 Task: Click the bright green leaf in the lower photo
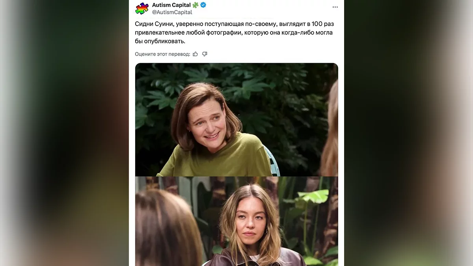tap(313, 196)
